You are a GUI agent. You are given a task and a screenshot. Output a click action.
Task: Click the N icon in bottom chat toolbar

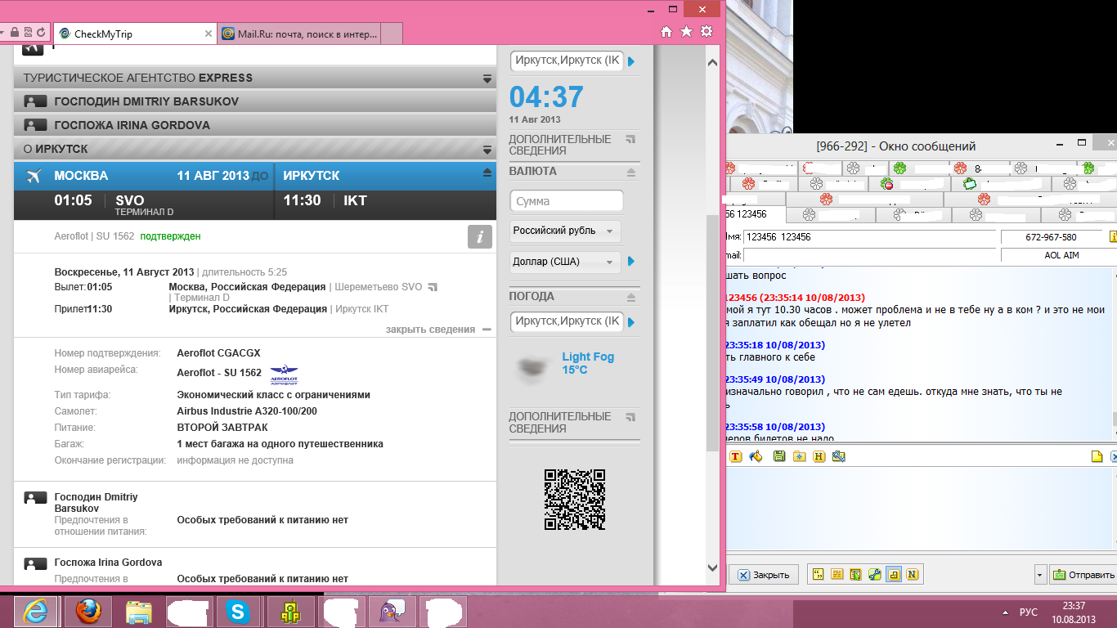[912, 574]
